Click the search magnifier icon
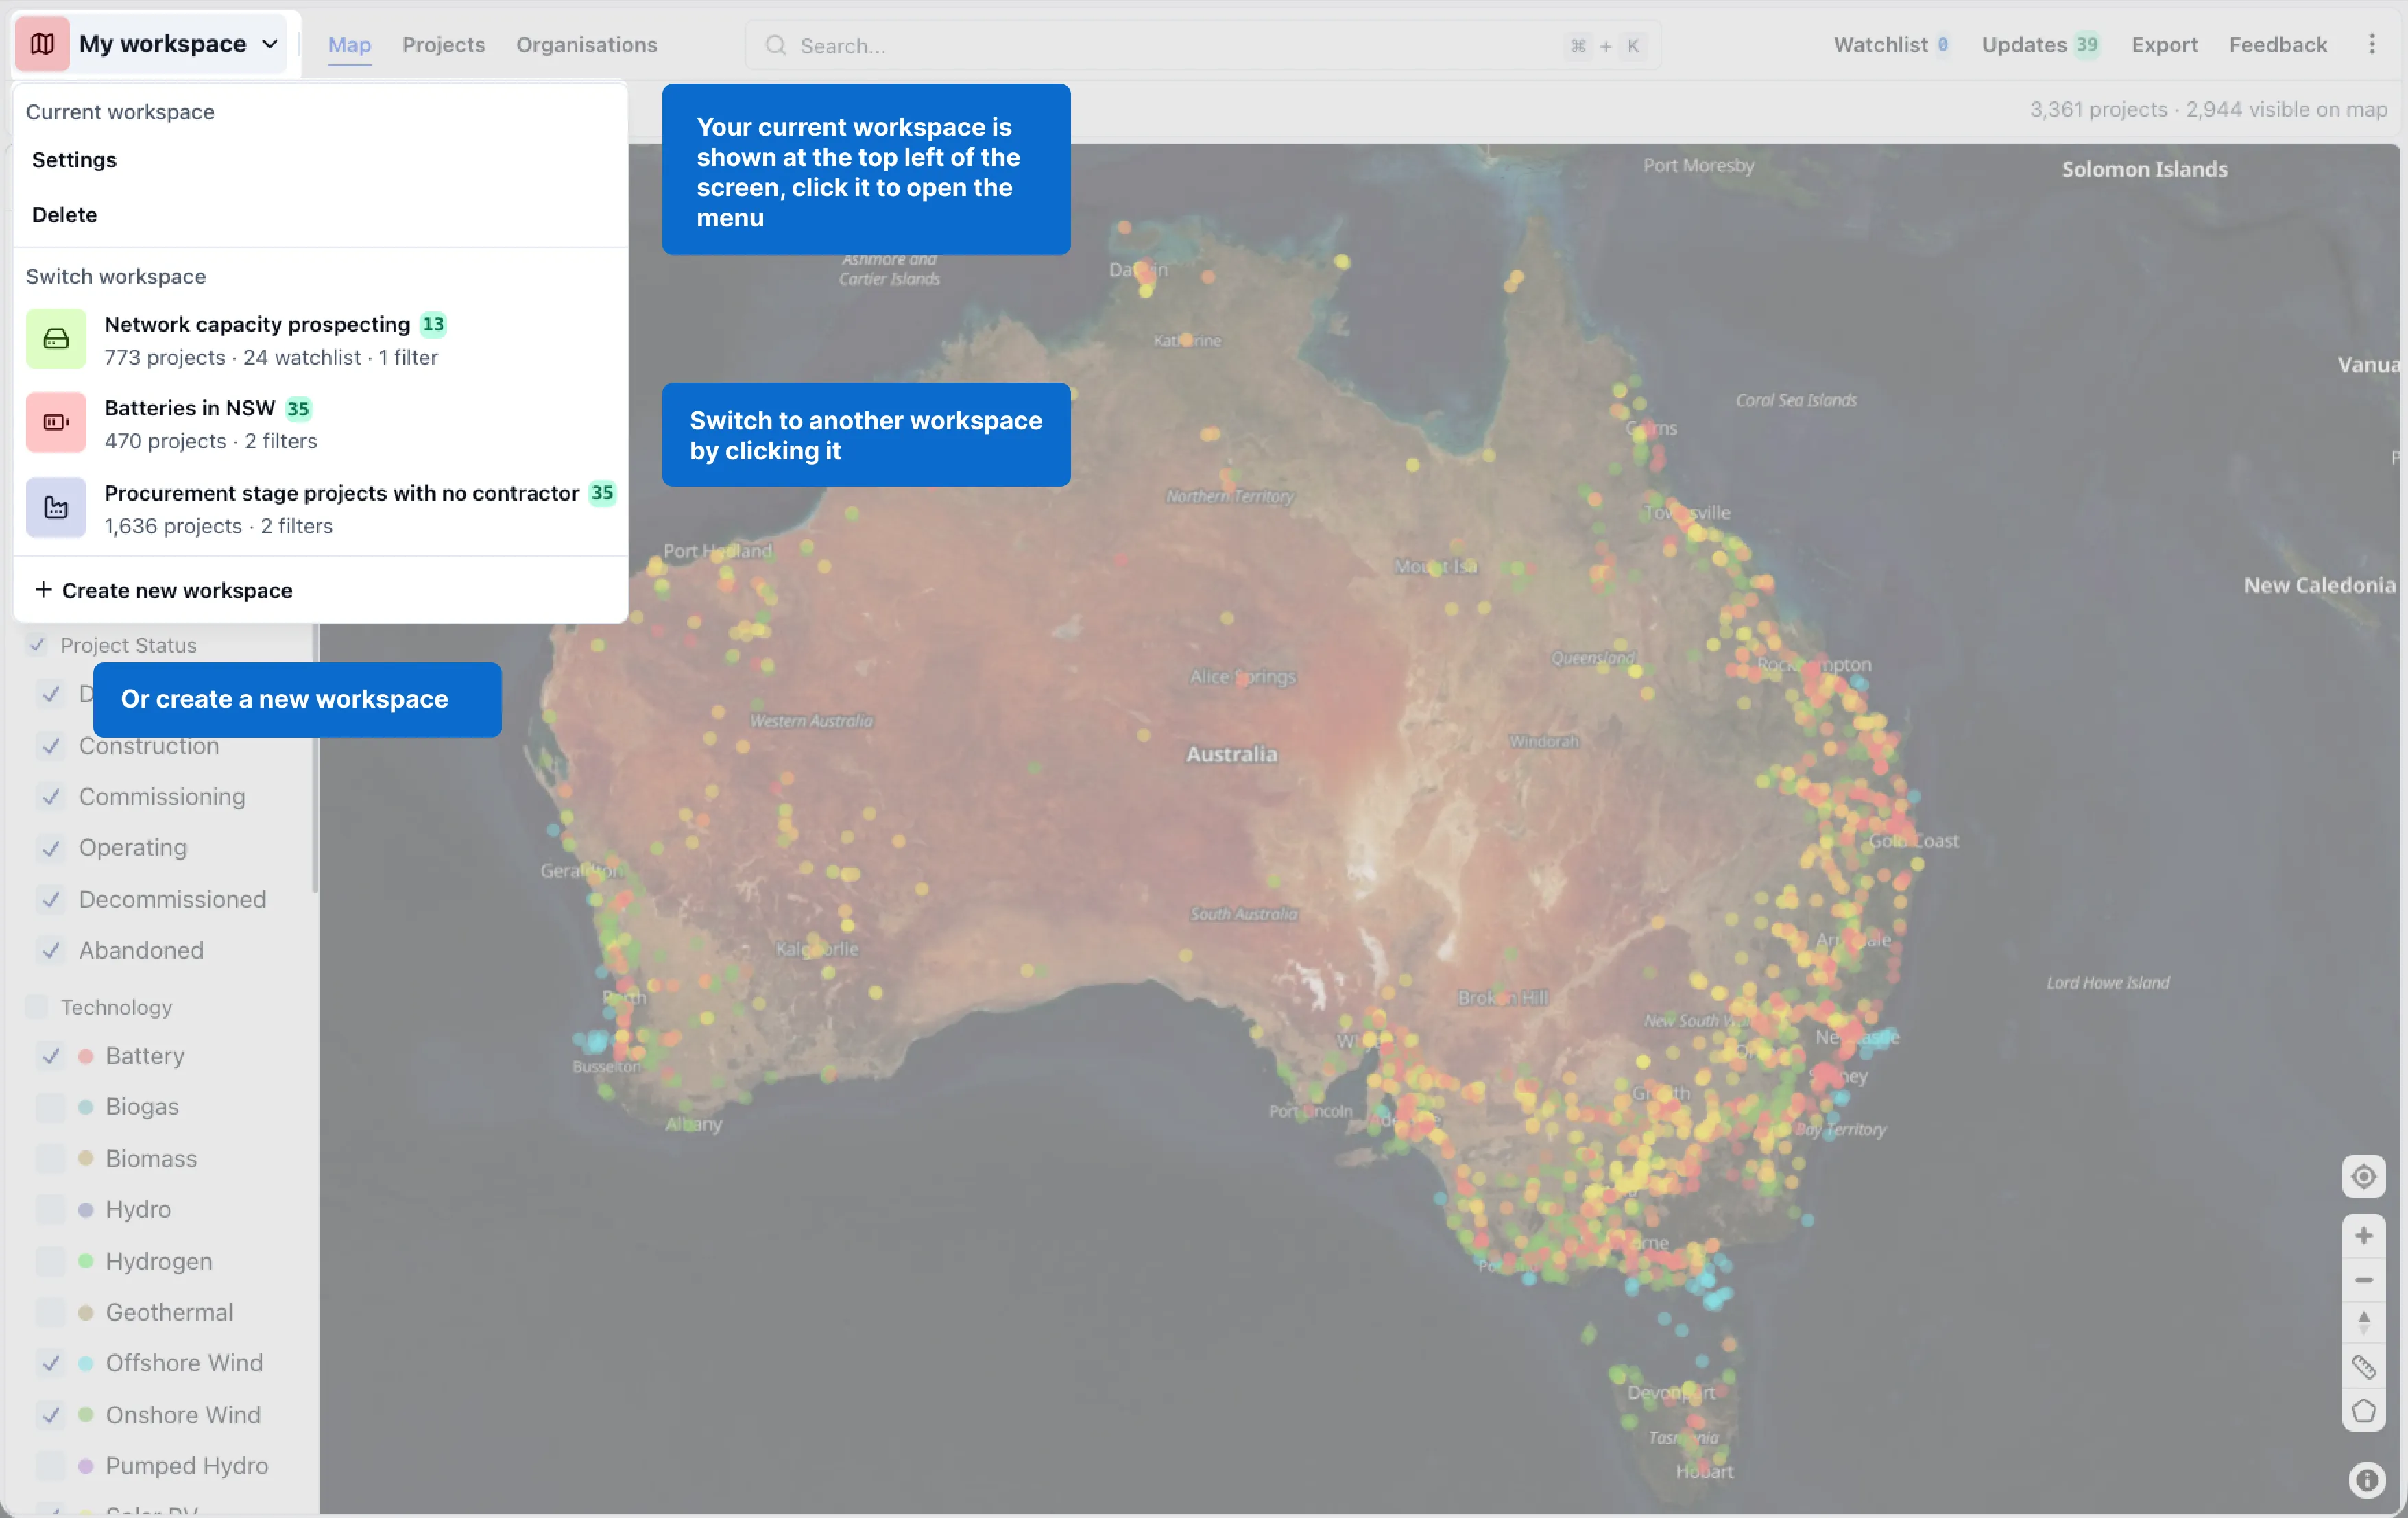Viewport: 2408px width, 1518px height. (775, 45)
